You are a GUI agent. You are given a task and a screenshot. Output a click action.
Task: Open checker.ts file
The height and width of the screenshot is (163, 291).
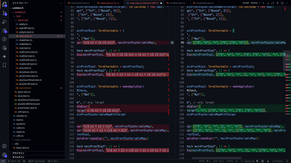click(37, 116)
